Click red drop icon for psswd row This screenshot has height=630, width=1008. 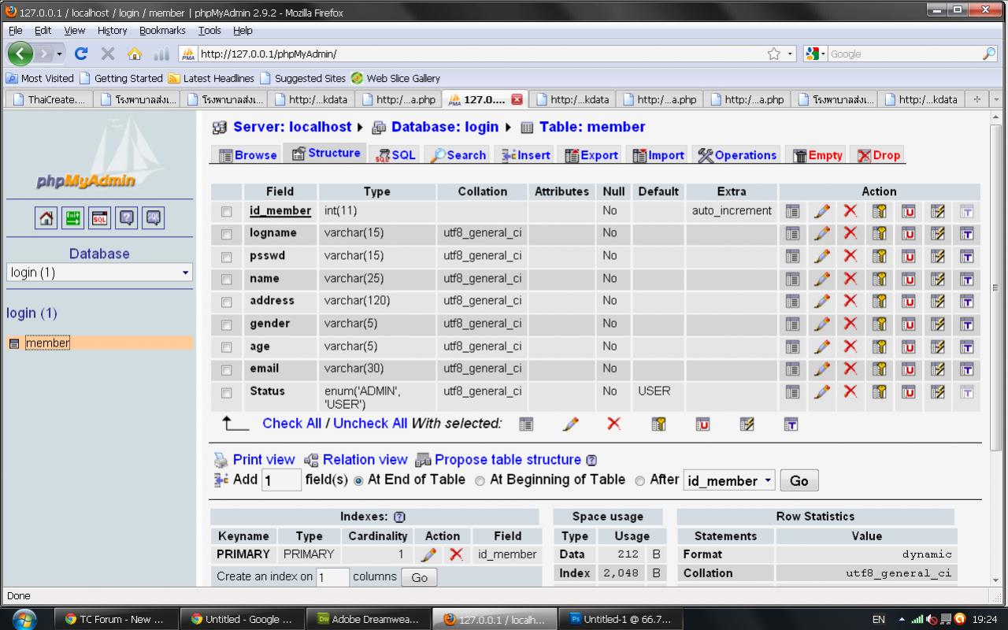point(850,255)
